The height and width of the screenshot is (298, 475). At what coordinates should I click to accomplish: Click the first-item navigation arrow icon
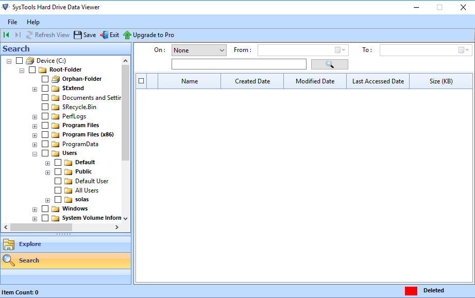6,35
